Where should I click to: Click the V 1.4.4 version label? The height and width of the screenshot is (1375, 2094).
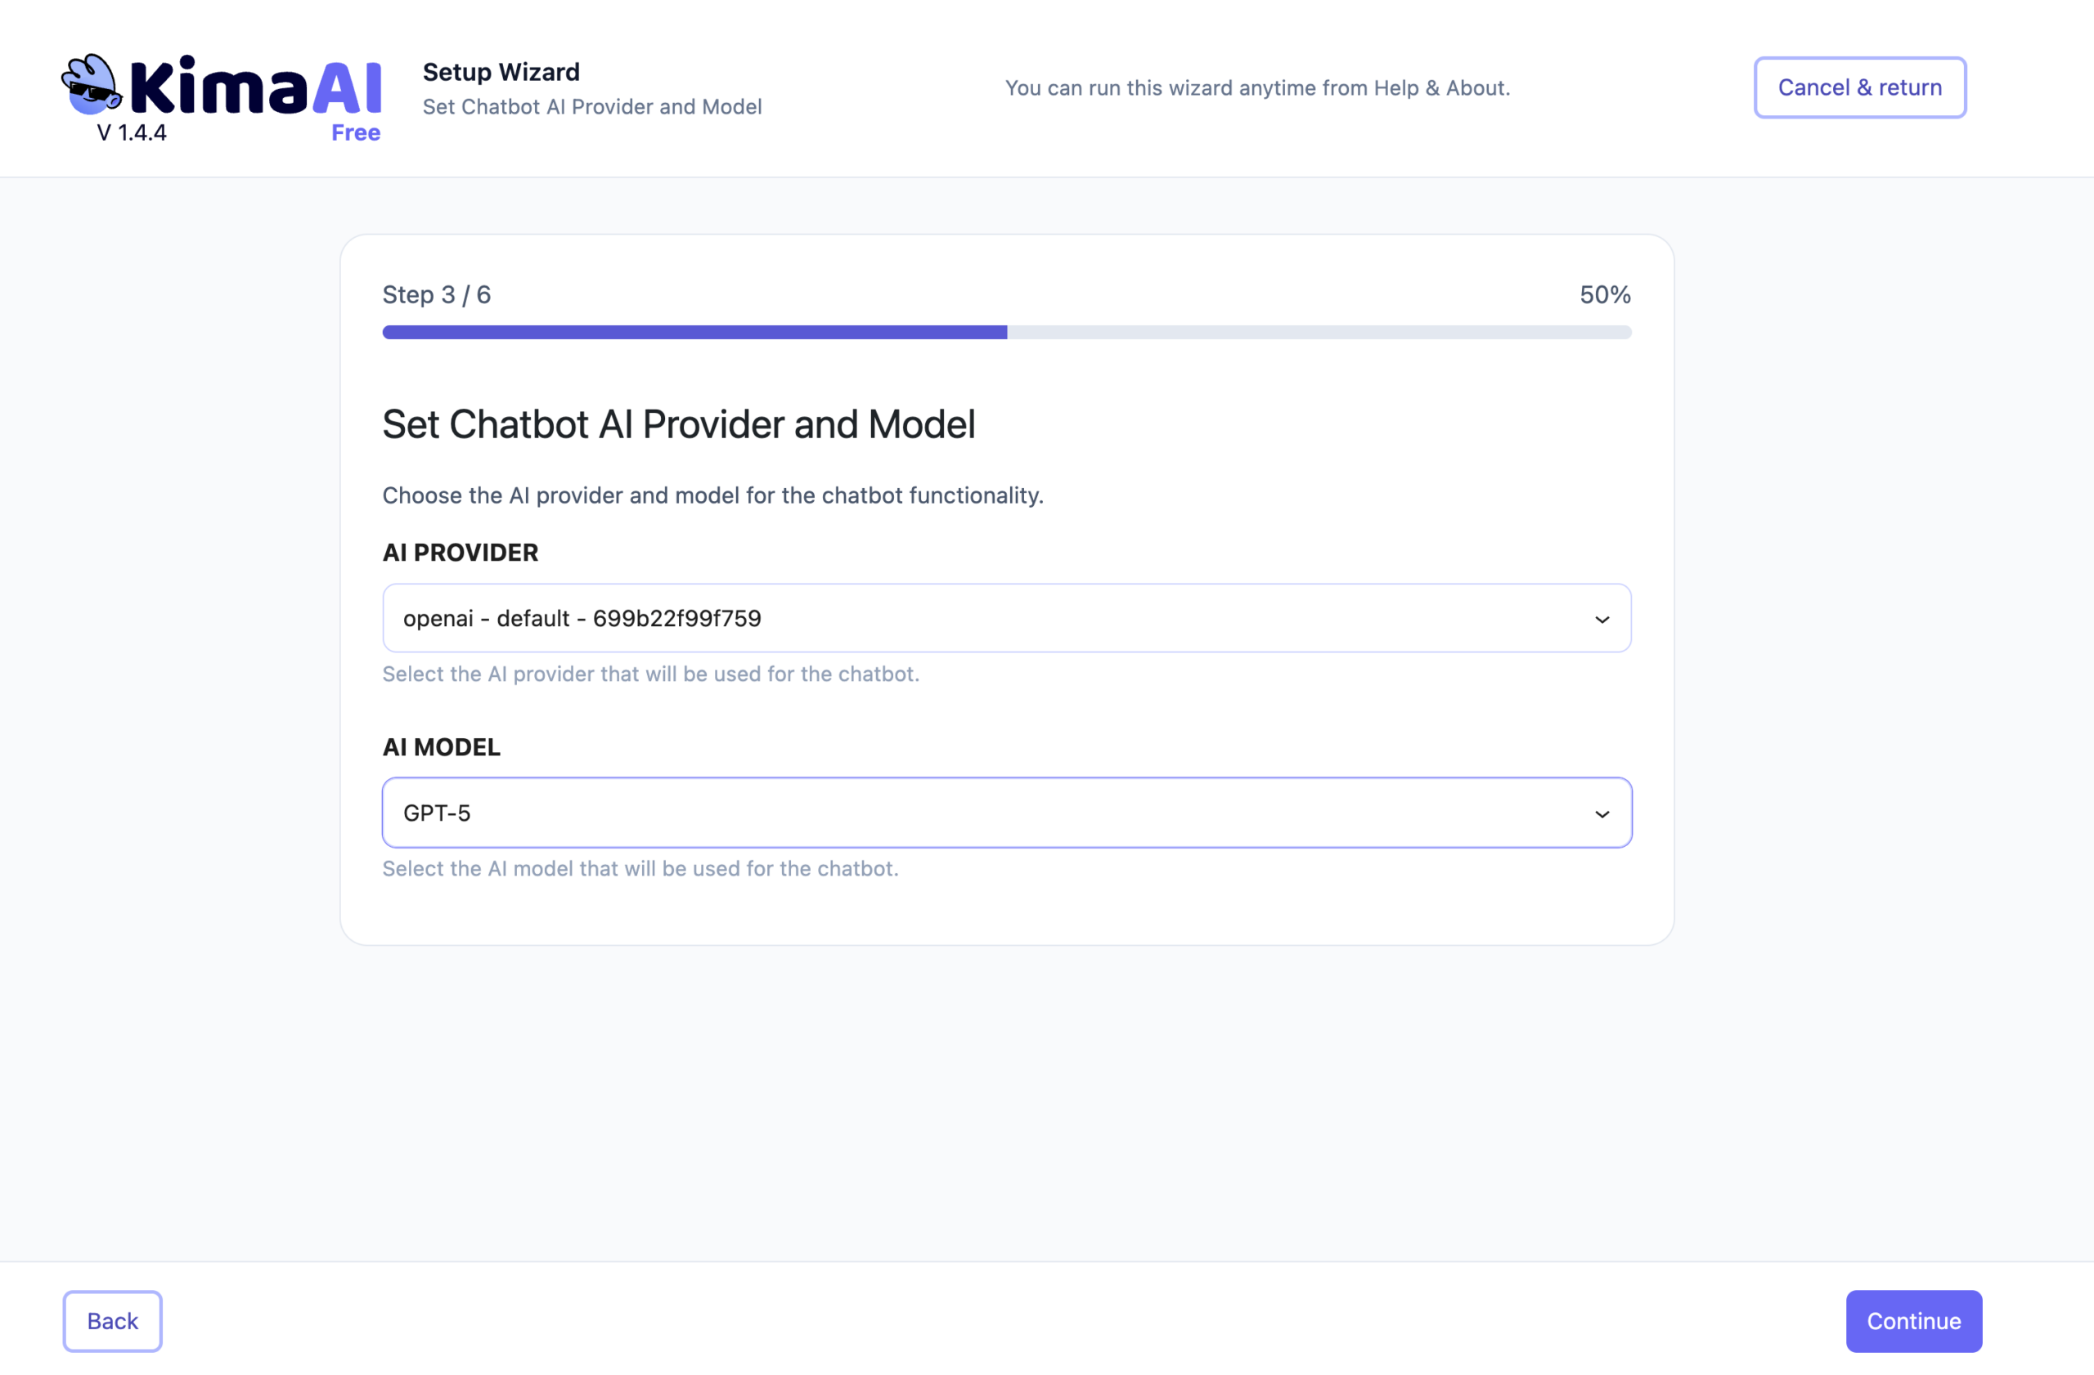131,132
